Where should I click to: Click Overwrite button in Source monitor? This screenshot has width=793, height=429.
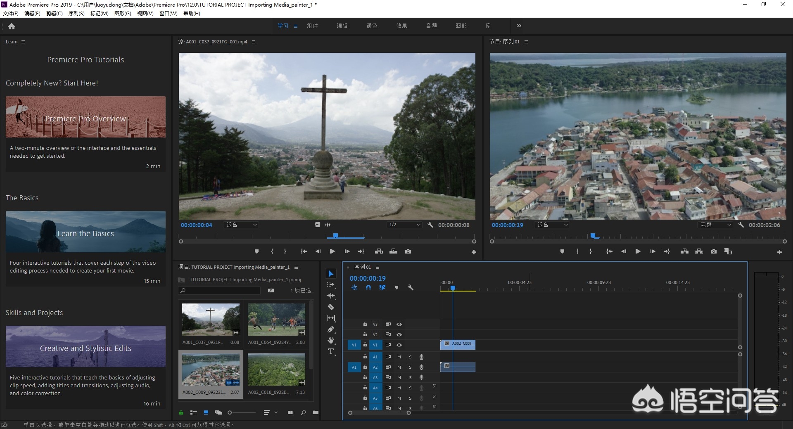[393, 251]
